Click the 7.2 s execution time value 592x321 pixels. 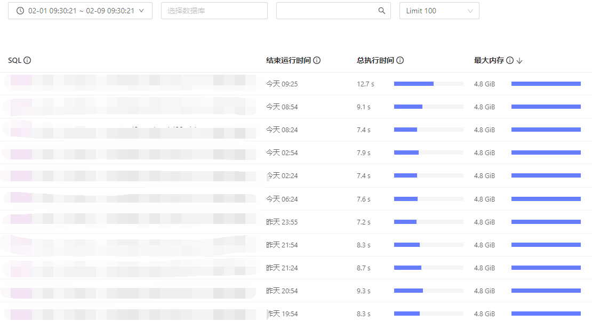pyautogui.click(x=364, y=222)
